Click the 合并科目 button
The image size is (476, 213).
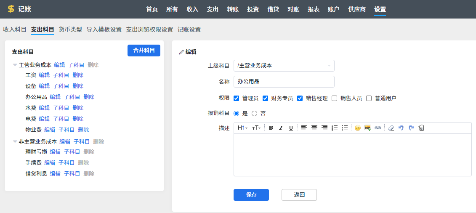click(144, 51)
